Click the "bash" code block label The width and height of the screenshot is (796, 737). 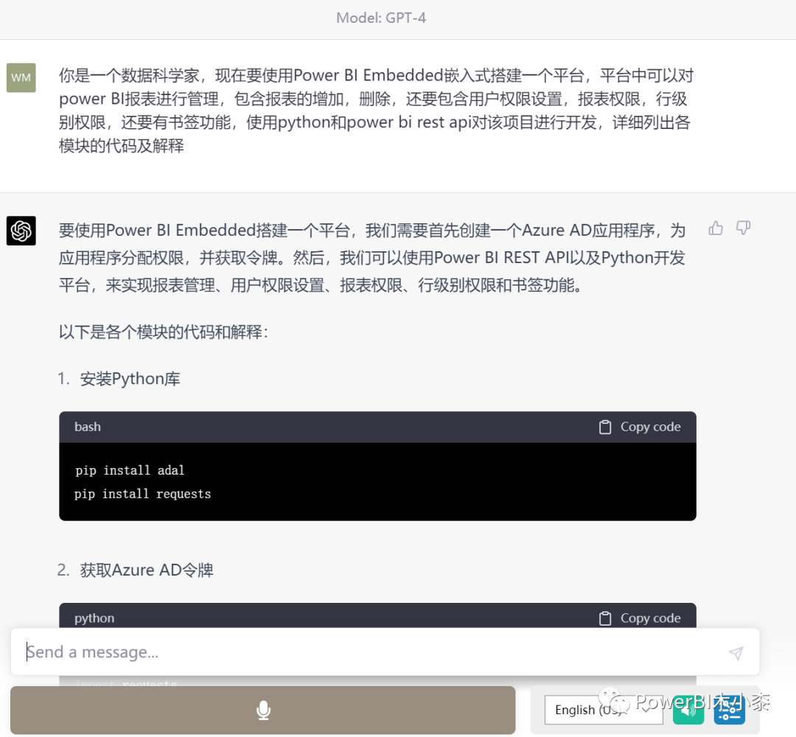tap(88, 427)
